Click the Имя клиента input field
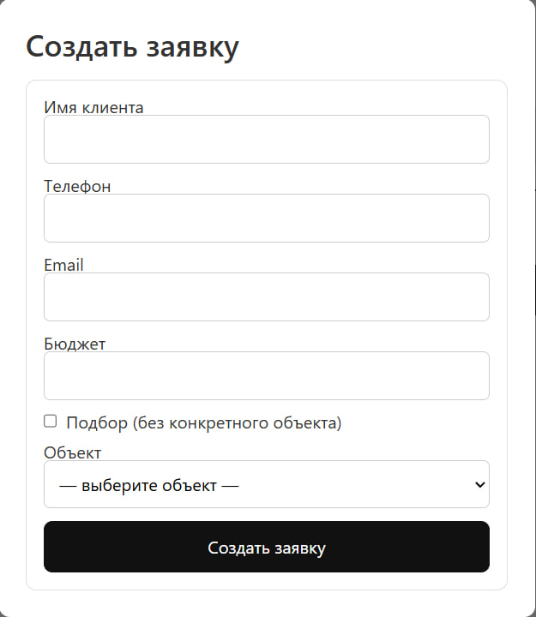Screen dimensions: 536x617 point(266,140)
